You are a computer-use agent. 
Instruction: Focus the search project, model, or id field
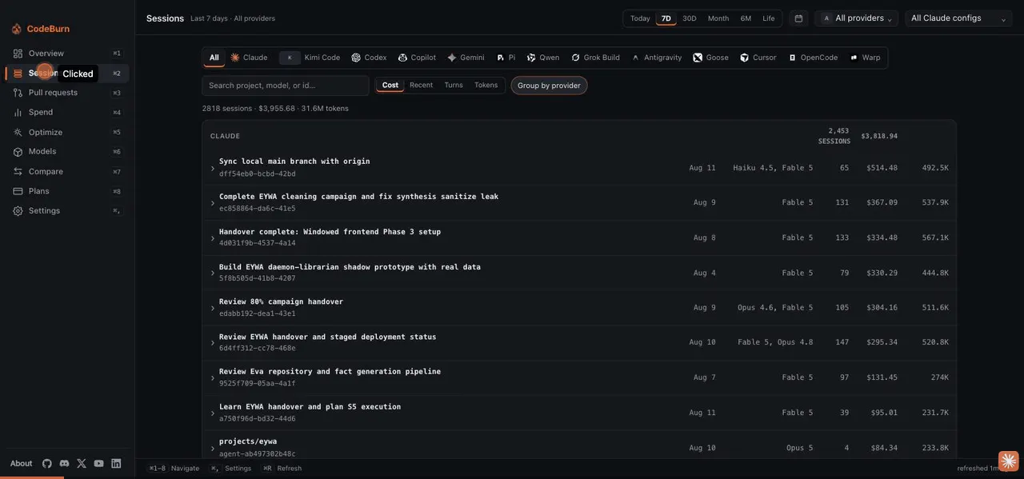[x=286, y=86]
